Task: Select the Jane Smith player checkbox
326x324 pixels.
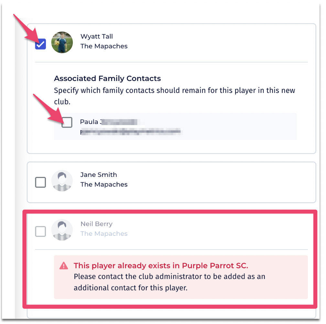Action: pyautogui.click(x=40, y=182)
